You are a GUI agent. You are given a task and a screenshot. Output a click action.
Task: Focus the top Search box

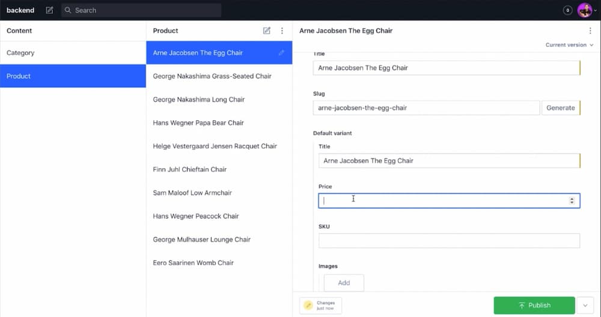[x=141, y=10]
